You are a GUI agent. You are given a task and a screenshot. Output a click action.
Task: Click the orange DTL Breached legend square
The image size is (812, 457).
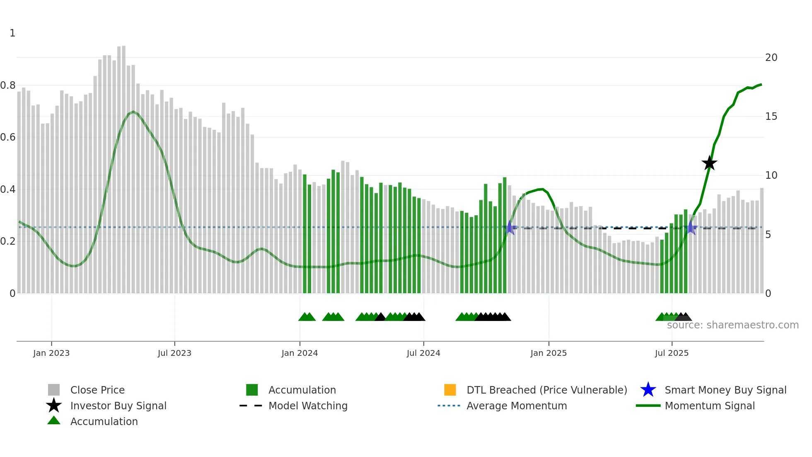tap(450, 390)
